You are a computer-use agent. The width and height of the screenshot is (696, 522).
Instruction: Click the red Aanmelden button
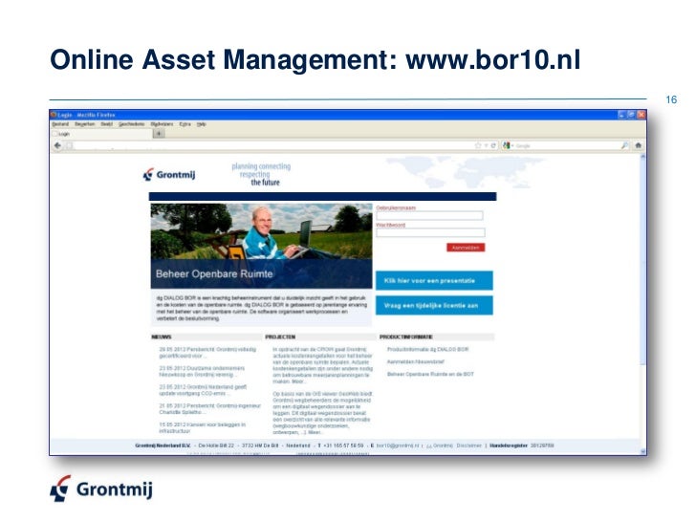click(466, 248)
